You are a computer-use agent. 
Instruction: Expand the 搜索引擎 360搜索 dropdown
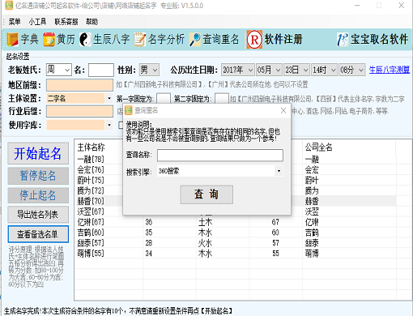click(279, 171)
